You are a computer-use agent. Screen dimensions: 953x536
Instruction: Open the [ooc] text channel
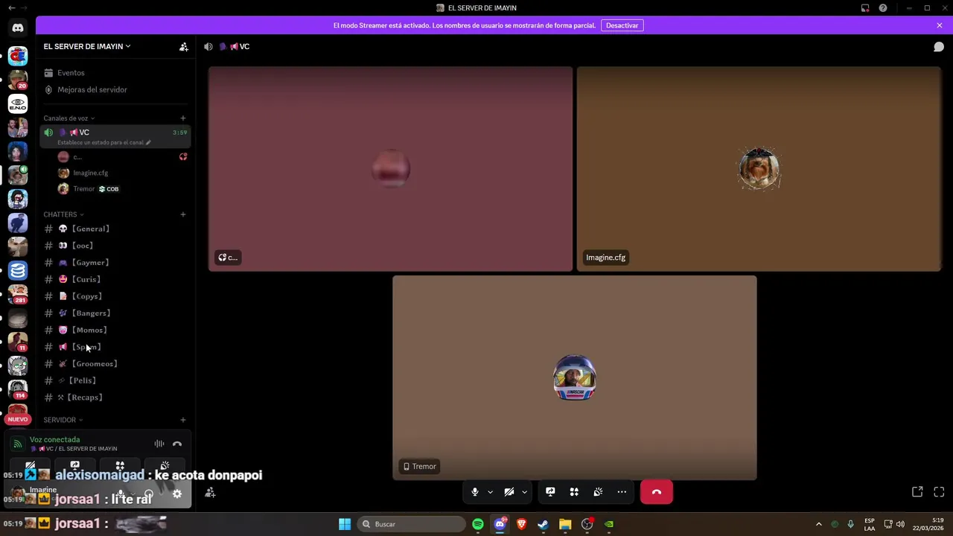[x=115, y=246]
